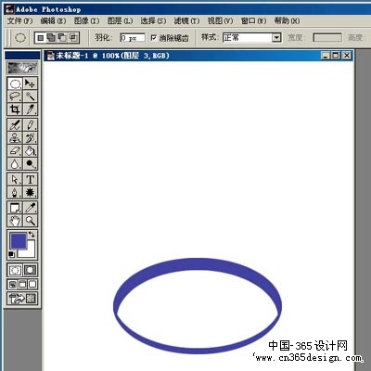Viewport: 371px width, 371px height.
Task: Select the Eraser tool
Action: (15, 151)
